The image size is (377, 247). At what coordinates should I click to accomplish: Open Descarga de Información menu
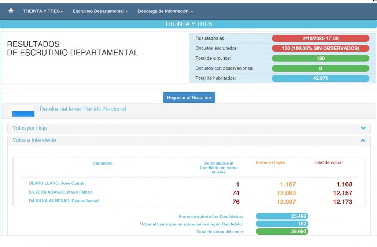pyautogui.click(x=165, y=11)
